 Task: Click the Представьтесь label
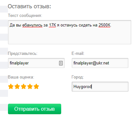(23, 53)
